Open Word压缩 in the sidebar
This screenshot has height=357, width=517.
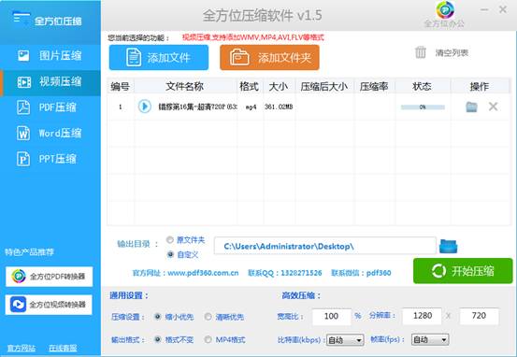click(x=50, y=134)
